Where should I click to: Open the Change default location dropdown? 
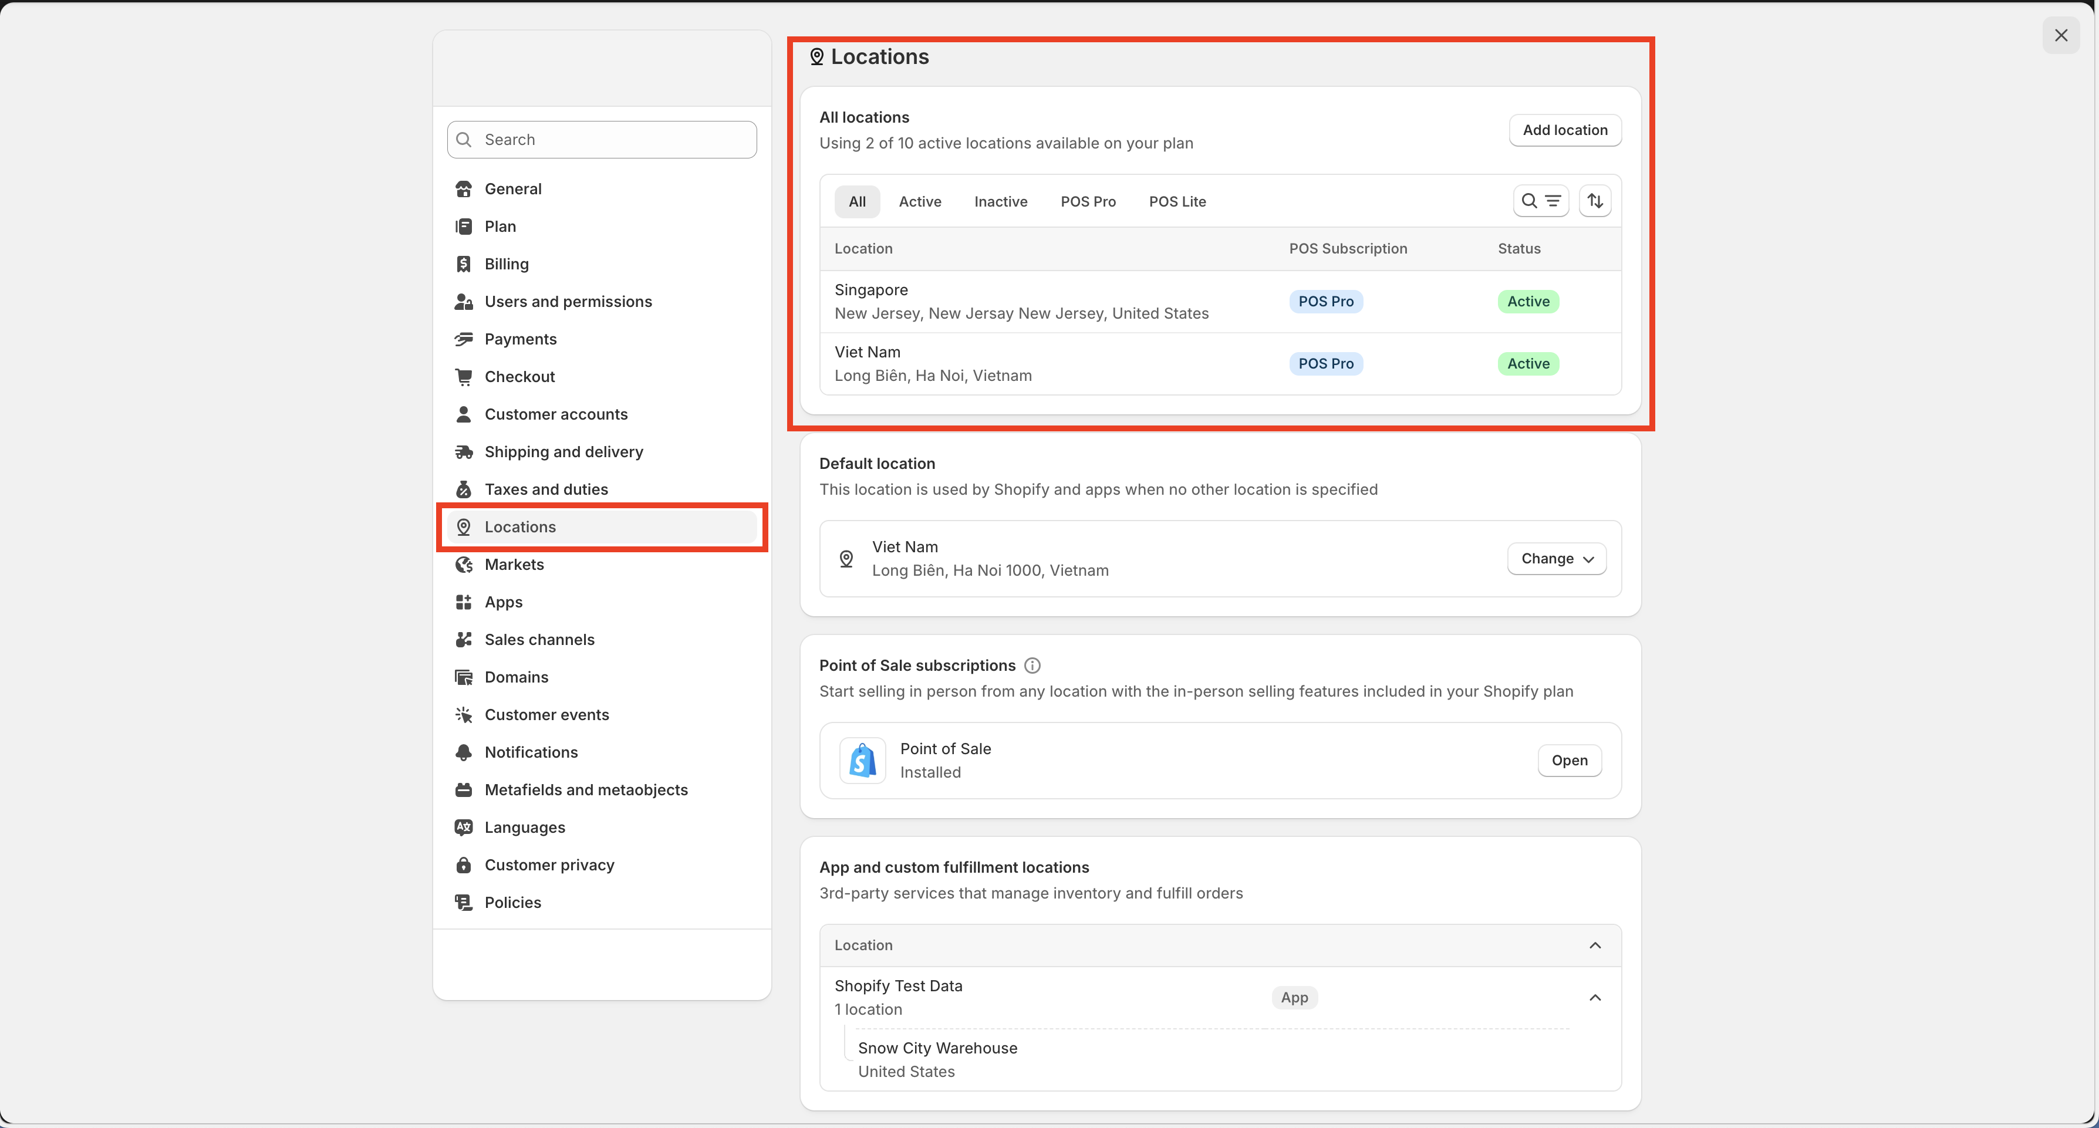(1556, 559)
